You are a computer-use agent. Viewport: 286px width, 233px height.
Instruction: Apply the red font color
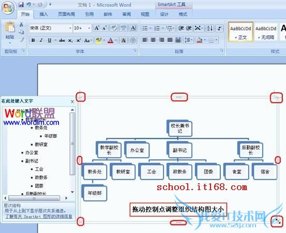pos(110,40)
